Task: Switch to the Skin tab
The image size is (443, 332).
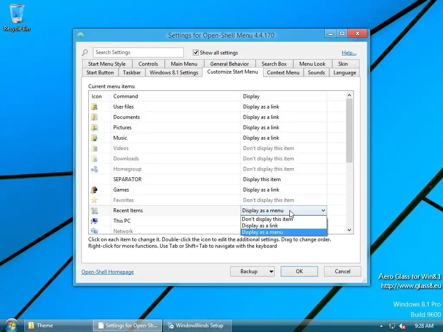Action: [343, 64]
